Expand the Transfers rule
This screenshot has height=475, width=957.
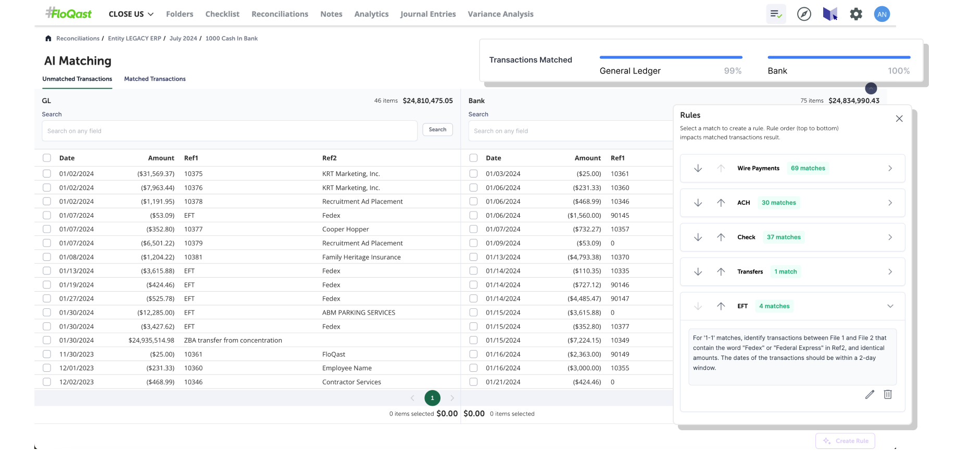tap(890, 271)
